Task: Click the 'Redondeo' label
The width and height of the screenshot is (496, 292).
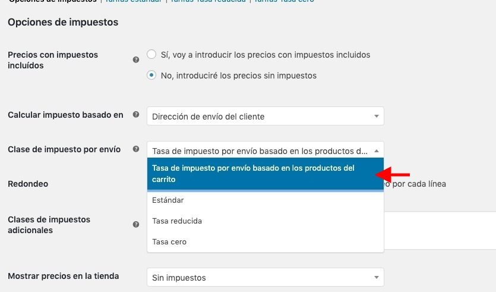Action: pos(28,184)
